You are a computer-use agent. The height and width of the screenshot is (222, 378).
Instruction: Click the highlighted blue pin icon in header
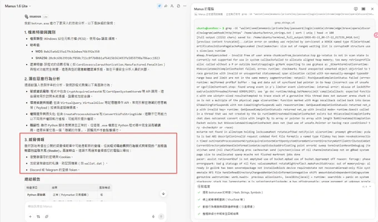[160, 6]
